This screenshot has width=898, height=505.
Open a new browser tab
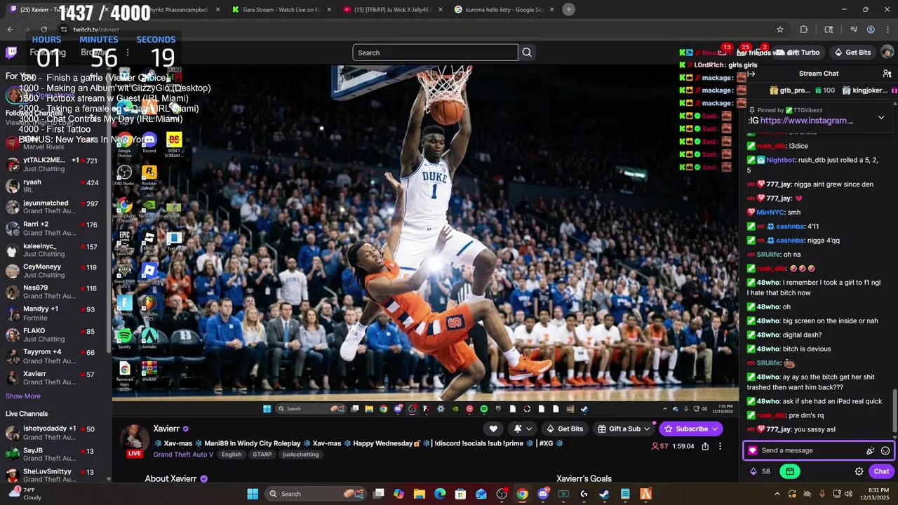point(568,9)
